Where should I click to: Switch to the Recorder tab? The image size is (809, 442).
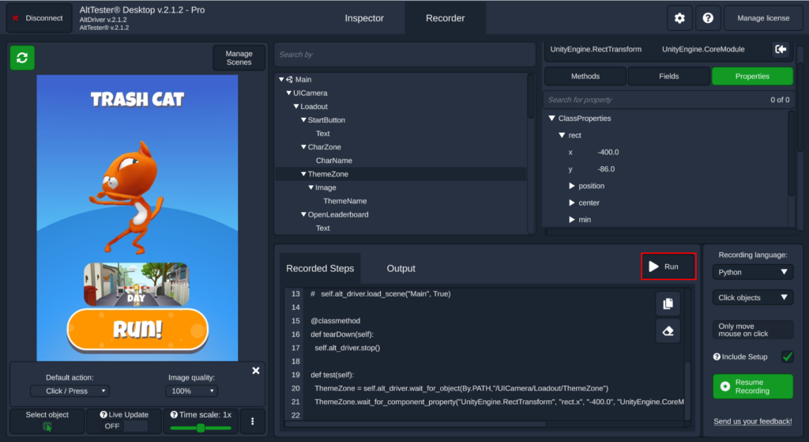pyautogui.click(x=446, y=18)
